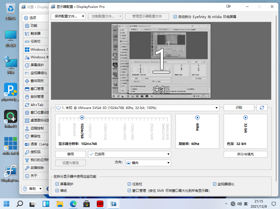Click the 故障排除 wrench icon
Screen dimensions: 280x209
coord(27,168)
